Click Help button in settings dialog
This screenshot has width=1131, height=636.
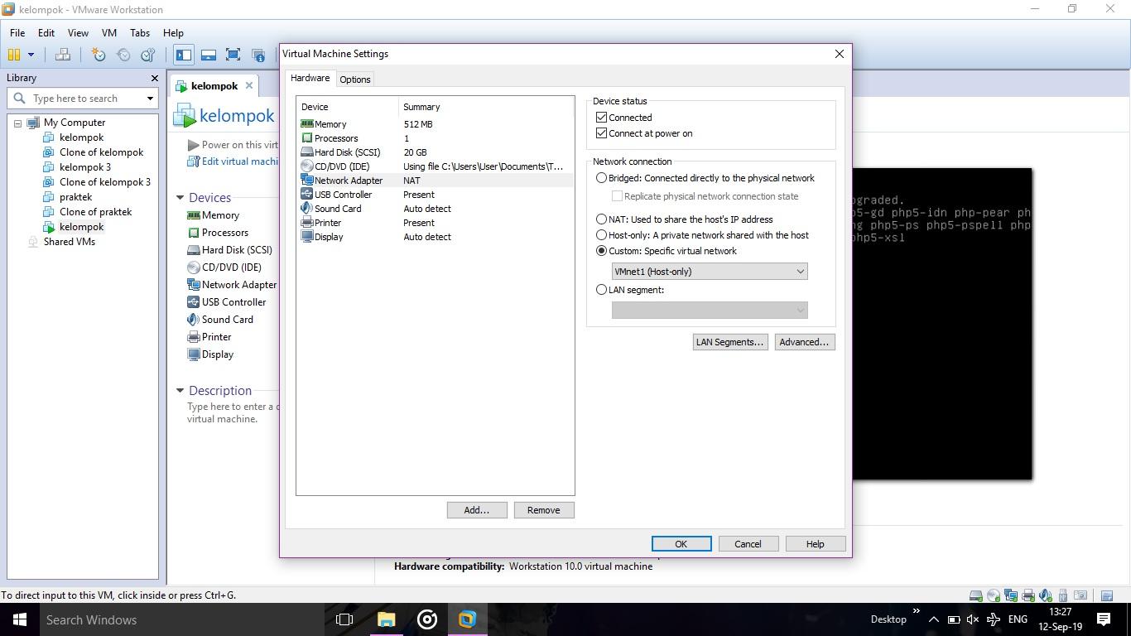pyautogui.click(x=816, y=544)
